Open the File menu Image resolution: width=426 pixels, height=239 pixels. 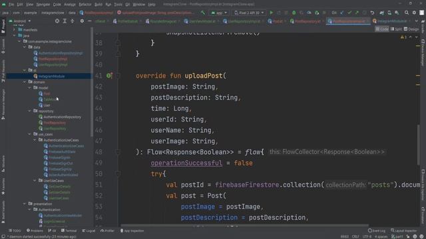coord(11,5)
